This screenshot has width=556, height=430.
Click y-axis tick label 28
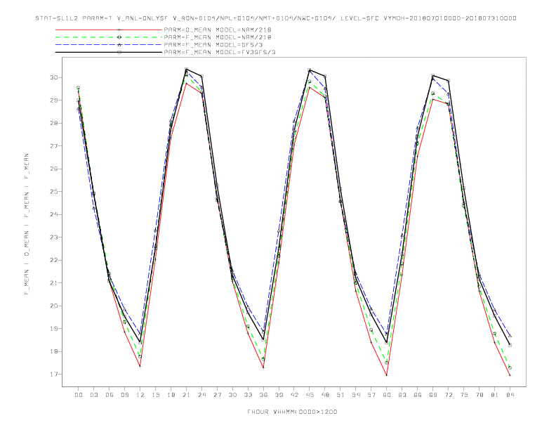pos(54,123)
